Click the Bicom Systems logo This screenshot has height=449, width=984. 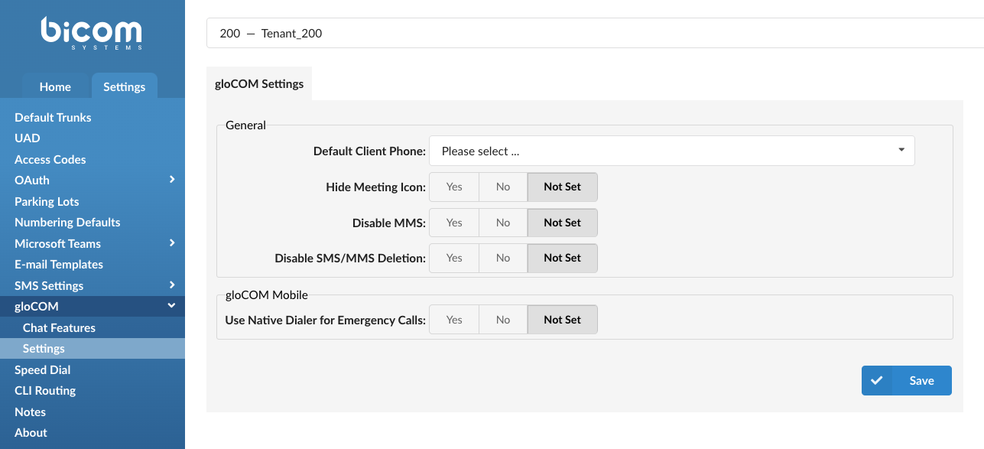(91, 32)
